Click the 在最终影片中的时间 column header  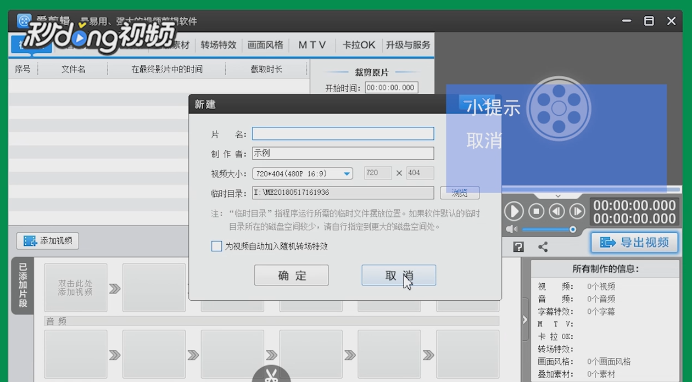click(x=167, y=69)
